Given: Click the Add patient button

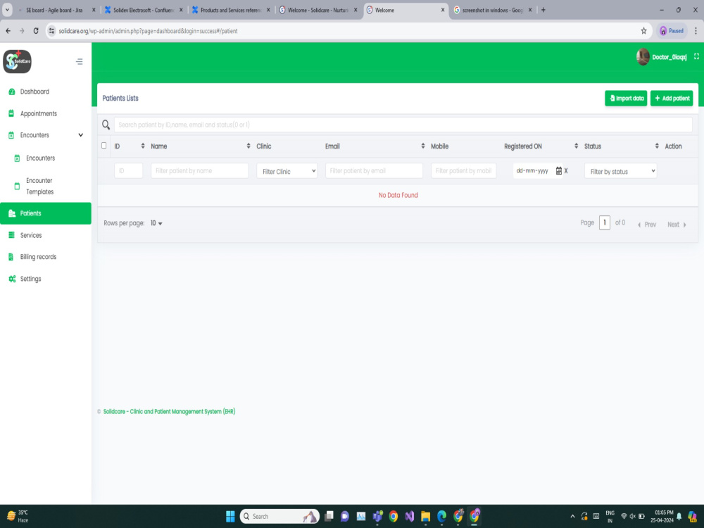Looking at the screenshot, I should click(x=672, y=99).
